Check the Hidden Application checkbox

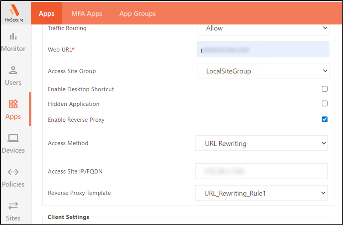point(324,104)
